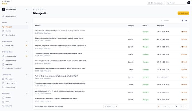Click Uredi for the Objava Prijedloga transformiranog row
This screenshot has width=192, height=111.
pyautogui.click(x=184, y=39)
